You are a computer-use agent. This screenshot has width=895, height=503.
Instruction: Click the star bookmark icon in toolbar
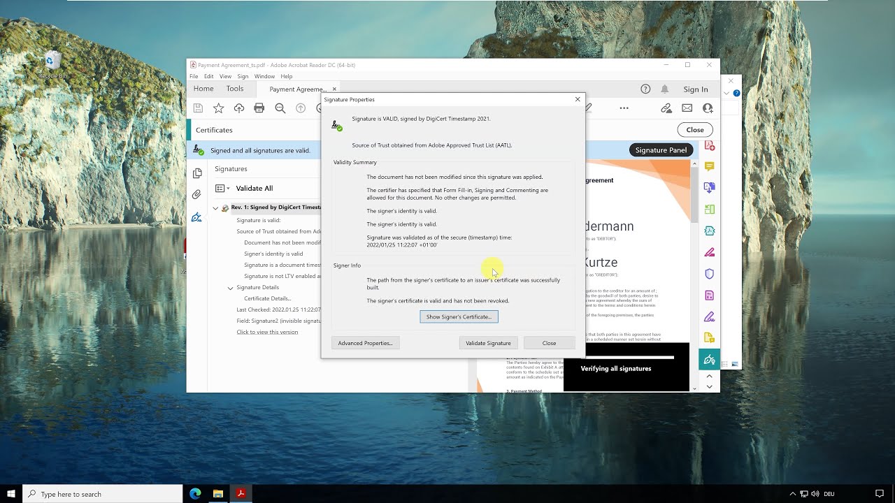[x=219, y=108]
